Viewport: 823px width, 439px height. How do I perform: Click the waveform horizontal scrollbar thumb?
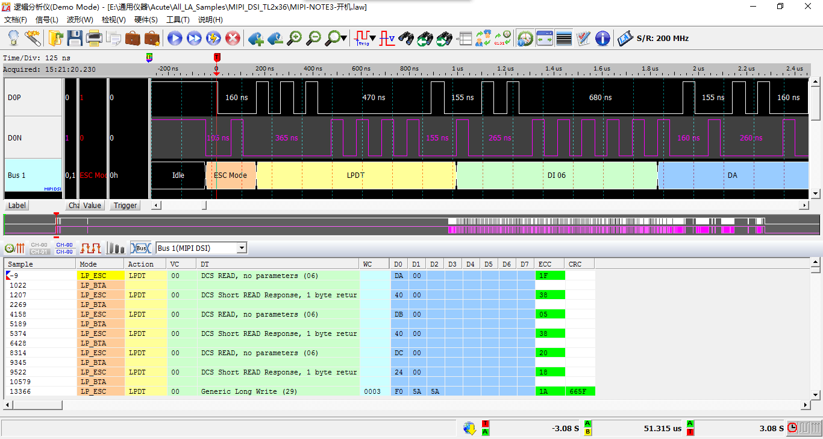point(204,206)
